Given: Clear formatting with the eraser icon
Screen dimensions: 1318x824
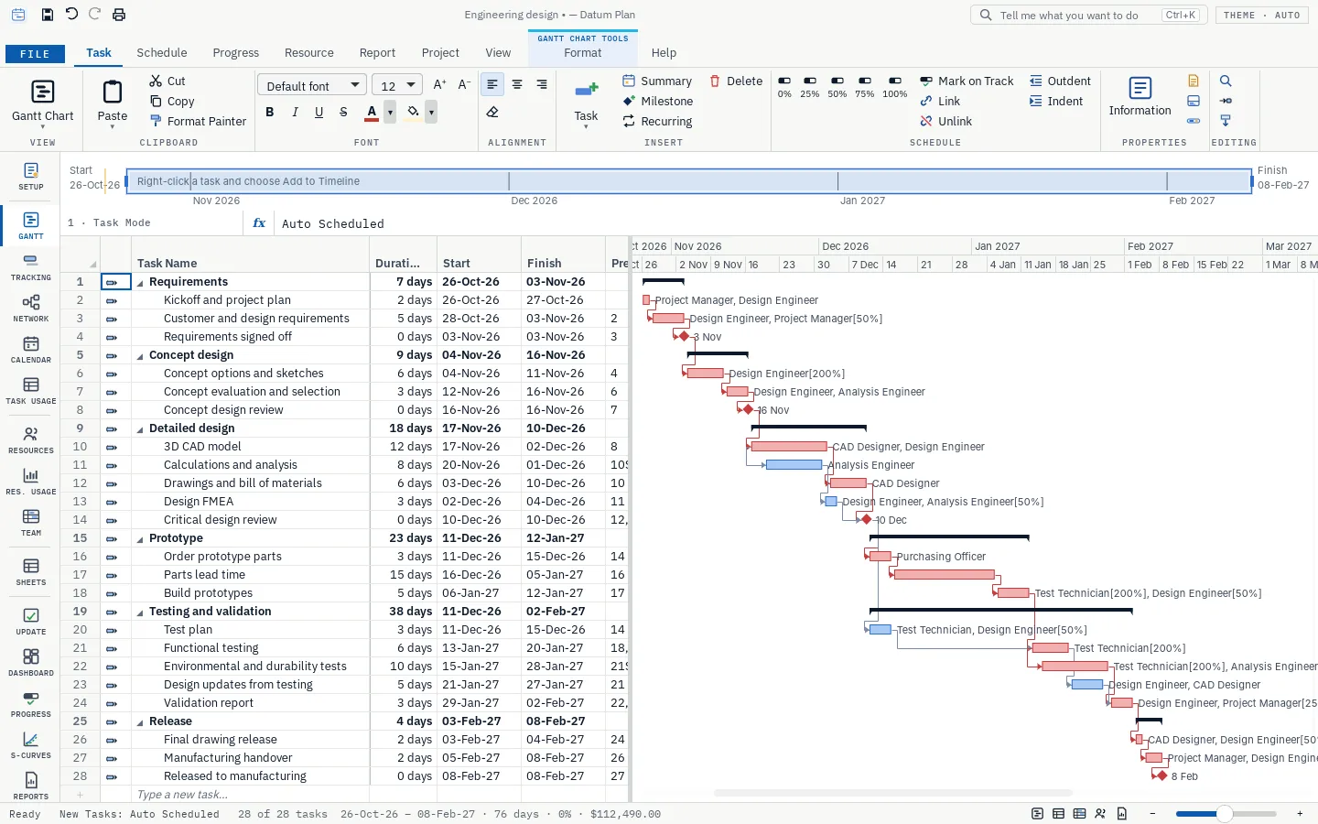Looking at the screenshot, I should point(492,113).
